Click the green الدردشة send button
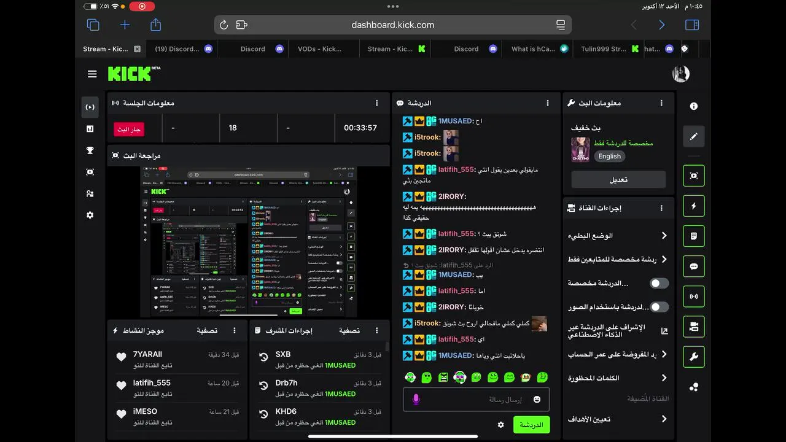The height and width of the screenshot is (442, 786). [532, 425]
